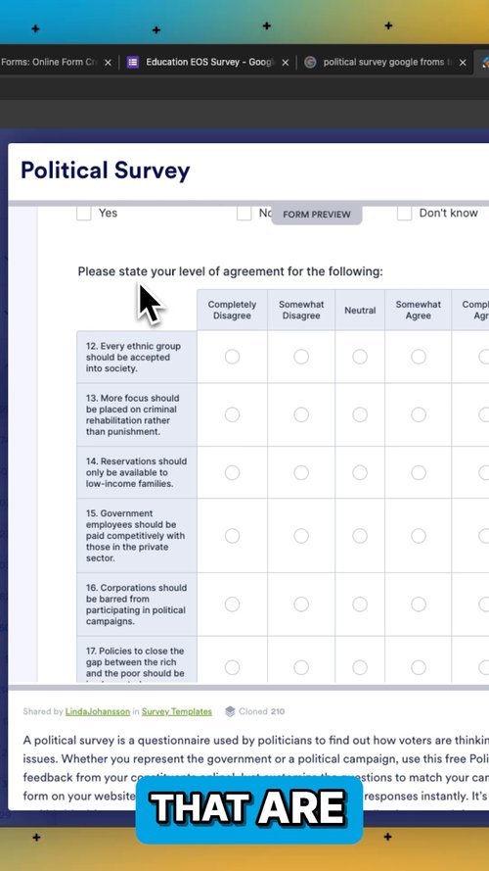Click the Cloned stack icon

[x=230, y=711]
